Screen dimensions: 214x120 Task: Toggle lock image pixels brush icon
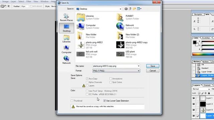tap(202, 93)
